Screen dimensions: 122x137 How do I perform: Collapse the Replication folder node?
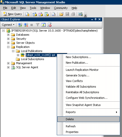click(x=8, y=47)
